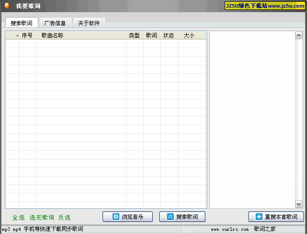Click the 选无歌词 link
This screenshot has width=307, height=234.
(x=41, y=217)
